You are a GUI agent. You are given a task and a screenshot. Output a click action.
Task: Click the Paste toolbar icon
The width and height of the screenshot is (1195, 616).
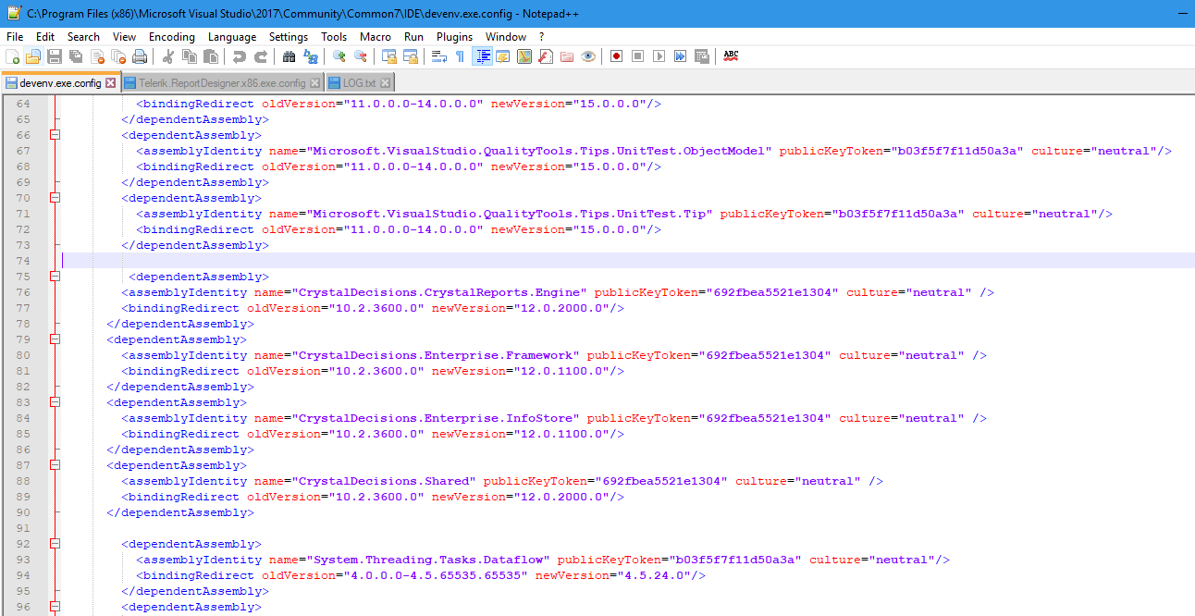point(211,56)
